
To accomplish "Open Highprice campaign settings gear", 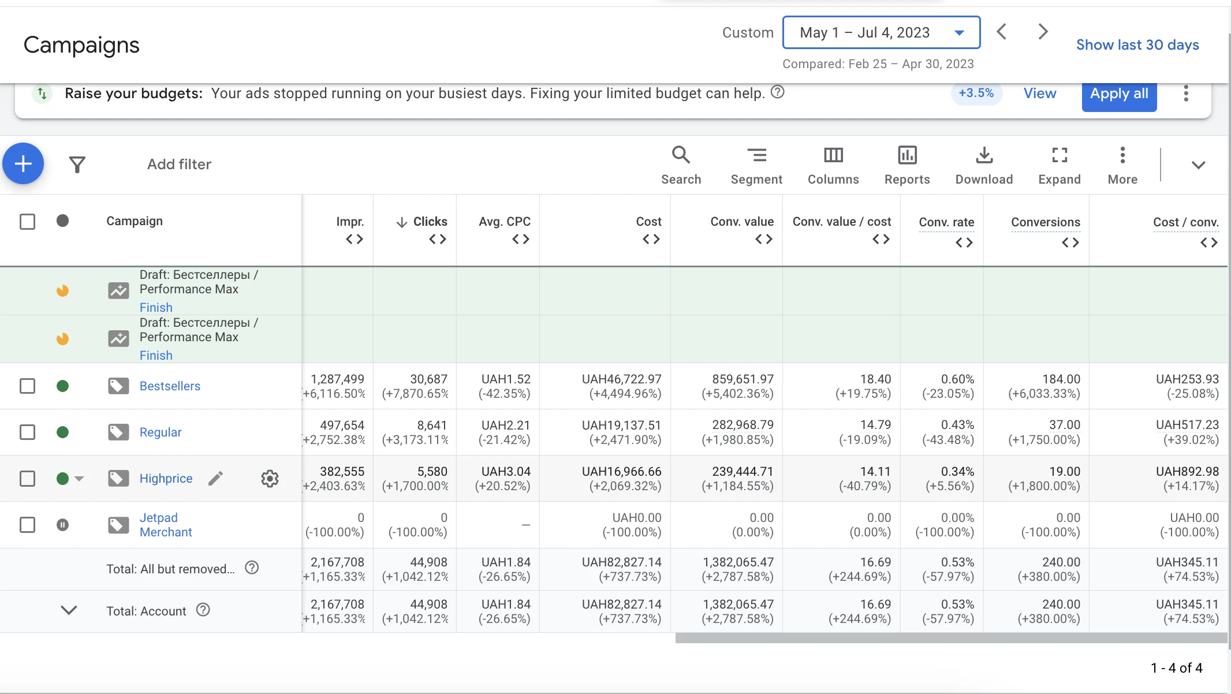I will pyautogui.click(x=270, y=478).
